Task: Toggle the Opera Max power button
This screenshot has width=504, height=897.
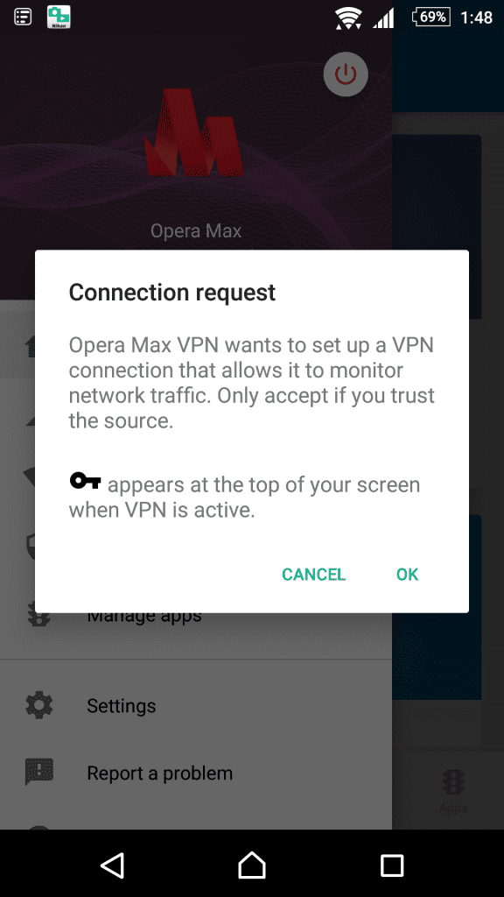Action: 345,74
